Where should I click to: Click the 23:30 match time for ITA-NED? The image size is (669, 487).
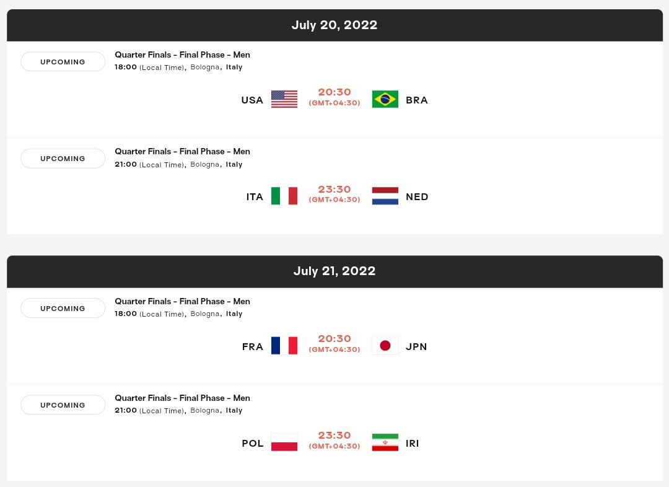coord(334,189)
